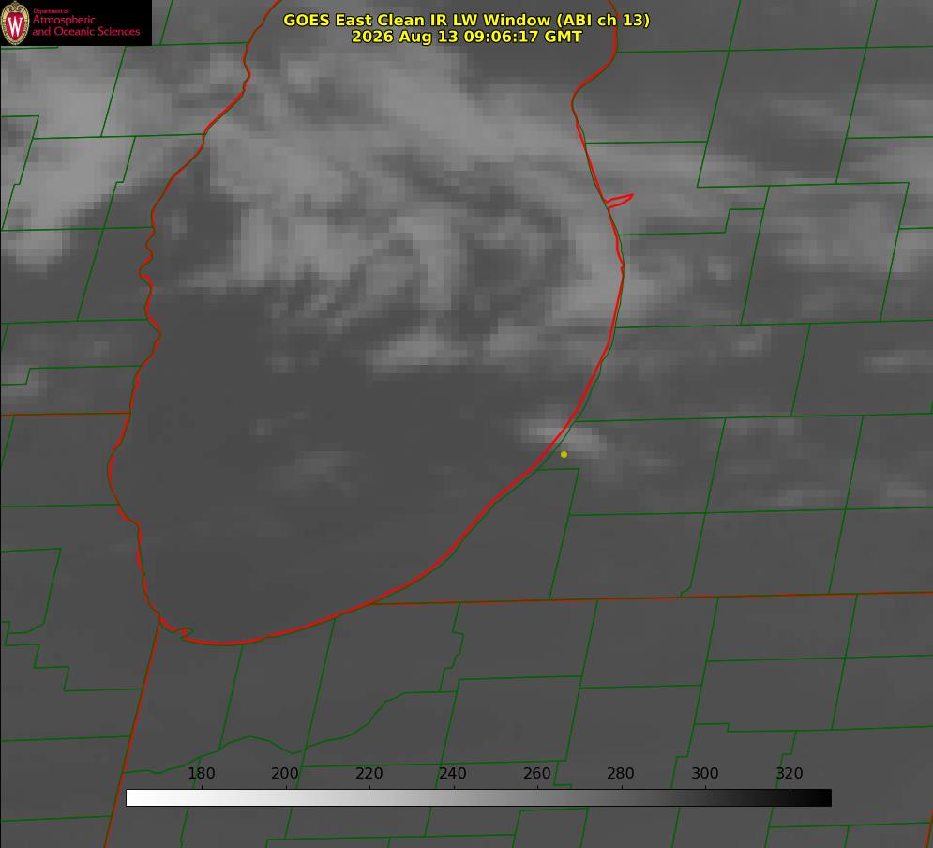This screenshot has width=933, height=848.
Task: Click the UW-Madison crest logo
Action: tap(15, 23)
